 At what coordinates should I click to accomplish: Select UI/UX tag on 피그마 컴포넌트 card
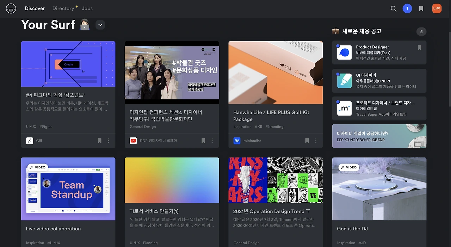(31, 127)
